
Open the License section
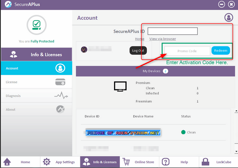tap(37, 82)
